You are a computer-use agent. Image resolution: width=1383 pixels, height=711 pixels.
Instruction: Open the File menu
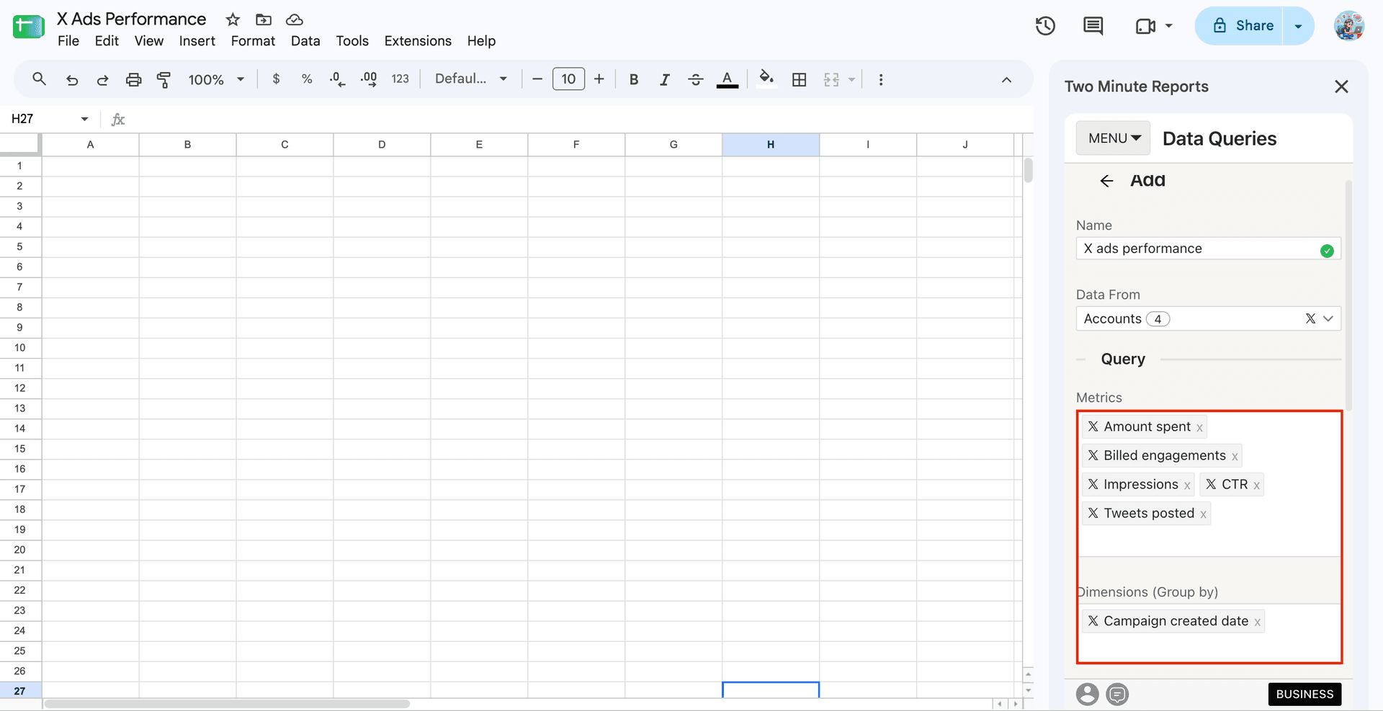[x=68, y=41]
